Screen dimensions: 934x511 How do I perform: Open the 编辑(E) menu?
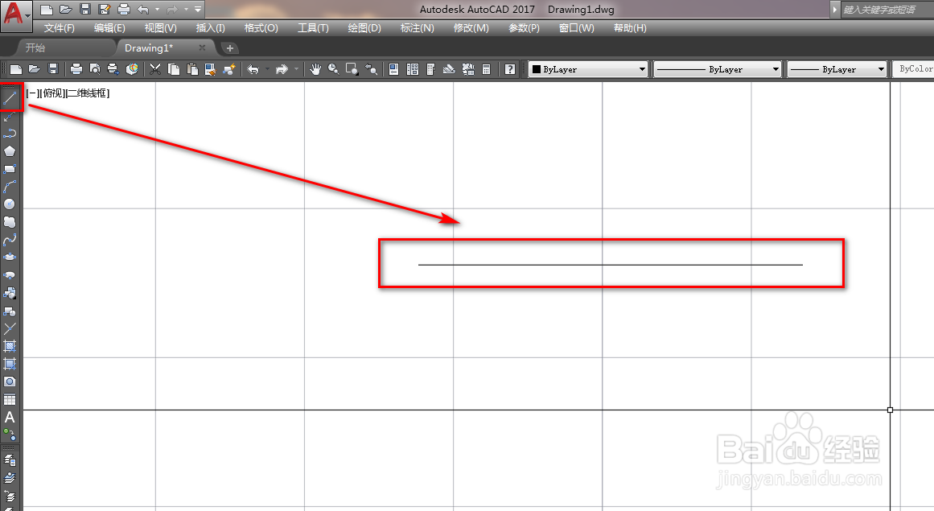click(x=109, y=28)
